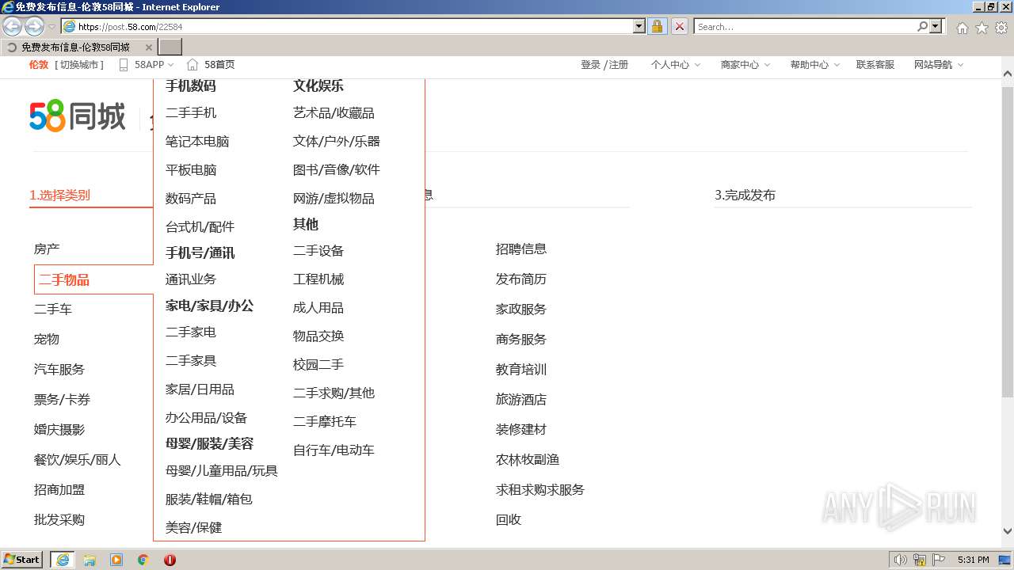This screenshot has height=570, width=1014.
Task: Click the IE back navigation arrow
Action: [x=13, y=26]
